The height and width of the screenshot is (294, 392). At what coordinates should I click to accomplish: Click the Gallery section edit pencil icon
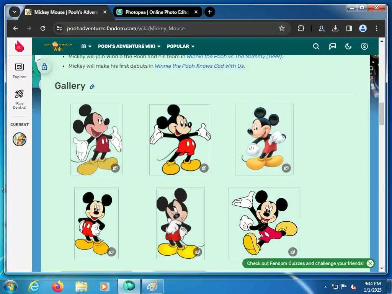[92, 87]
